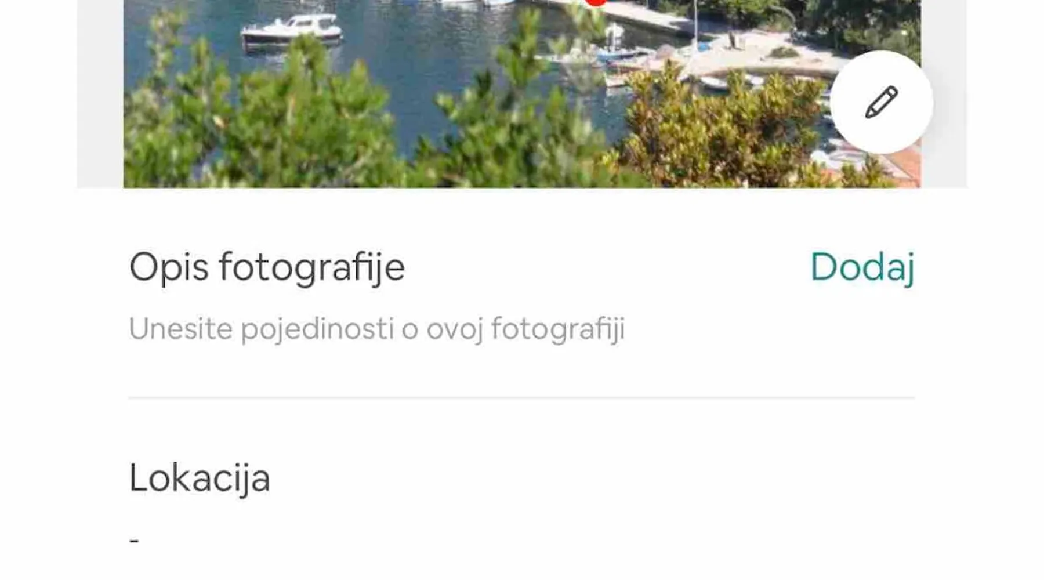The height and width of the screenshot is (580, 1044).
Task: Click the gray margin left of photo
Action: point(100,93)
